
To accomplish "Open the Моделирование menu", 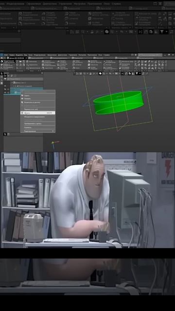I will (40, 55).
